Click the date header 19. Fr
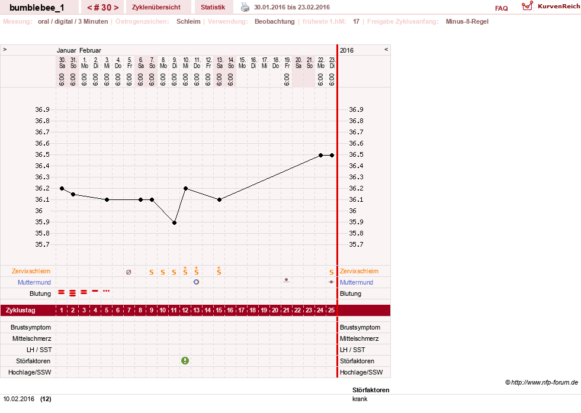Screen dimensions: 581x413 click(287, 63)
